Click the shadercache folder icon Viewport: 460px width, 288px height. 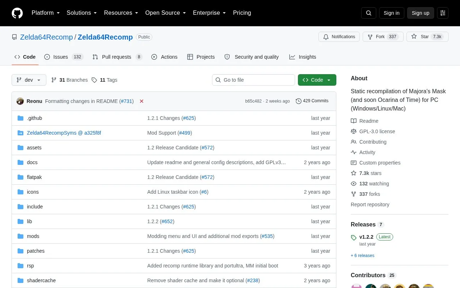tap(20, 280)
